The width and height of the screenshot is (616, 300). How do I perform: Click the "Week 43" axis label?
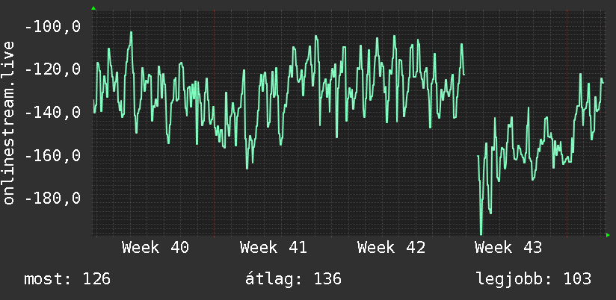508,248
